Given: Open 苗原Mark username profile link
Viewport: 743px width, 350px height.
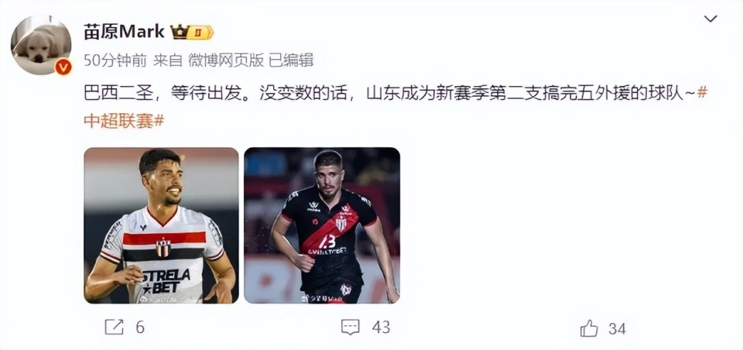Looking at the screenshot, I should (124, 32).
